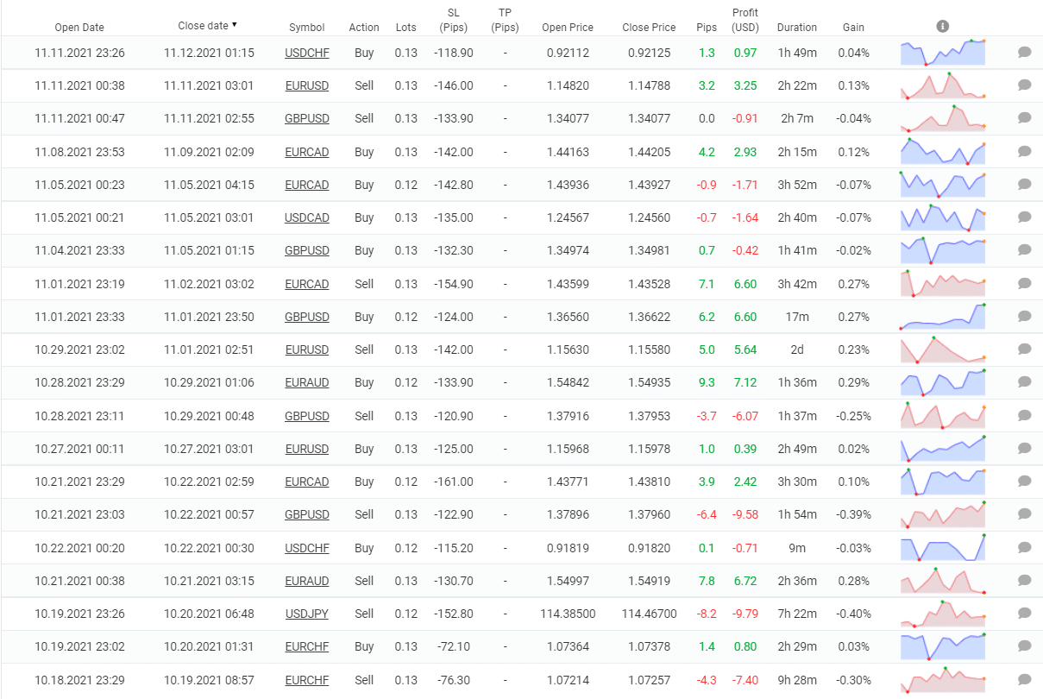Open comment bubble for EURUSD trade lasting 2d
1043x699 pixels.
tap(1024, 349)
